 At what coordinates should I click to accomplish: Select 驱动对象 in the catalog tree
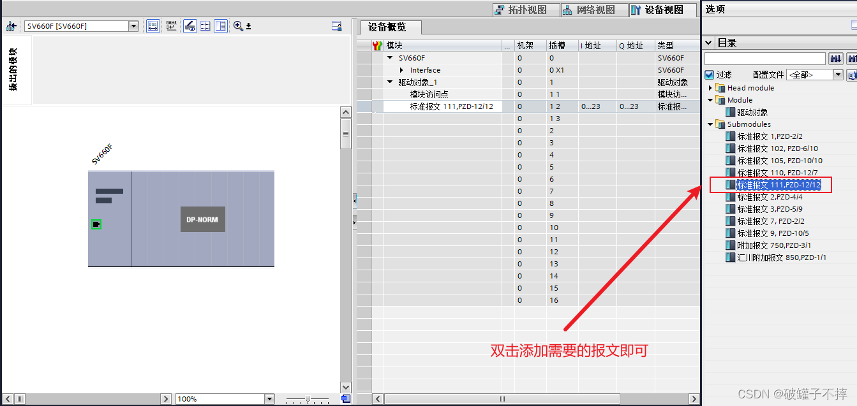pos(752,112)
